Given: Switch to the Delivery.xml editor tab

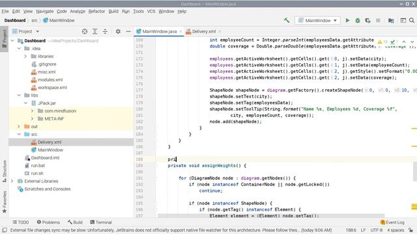Looking at the screenshot, I should [204, 31].
